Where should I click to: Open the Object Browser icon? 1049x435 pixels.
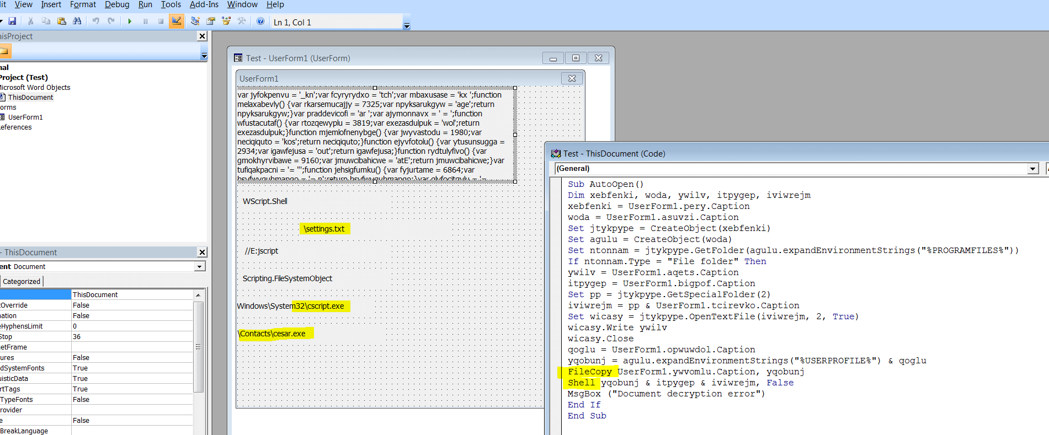pos(226,22)
